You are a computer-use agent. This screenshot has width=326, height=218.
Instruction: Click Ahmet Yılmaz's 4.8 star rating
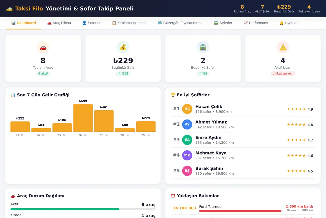300,125
